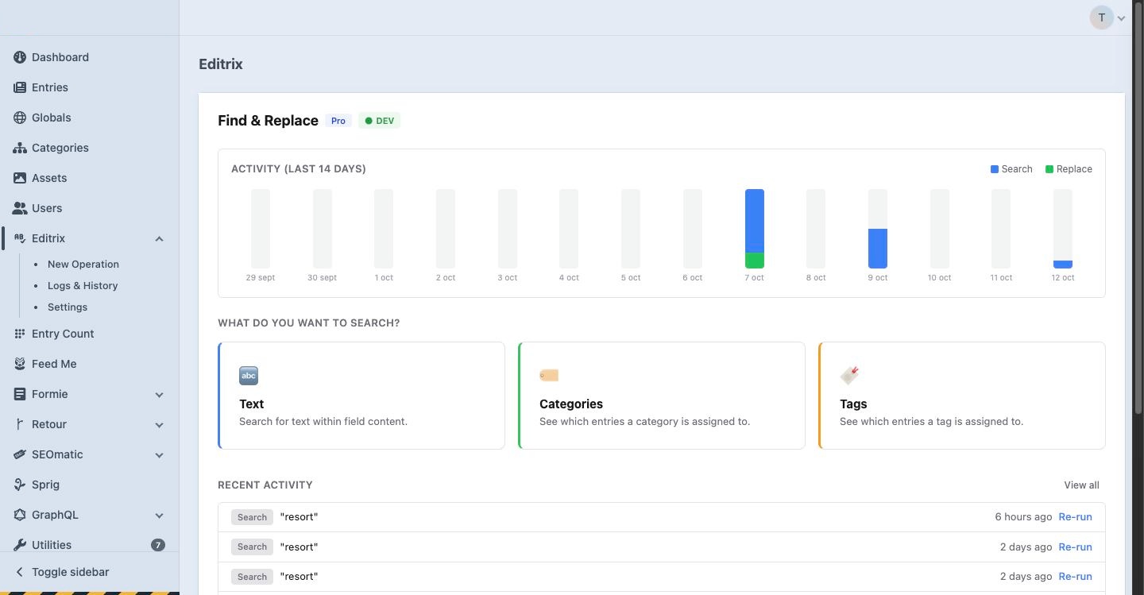Image resolution: width=1144 pixels, height=595 pixels.
Task: Click the Entries newspaper icon
Action: coord(20,87)
